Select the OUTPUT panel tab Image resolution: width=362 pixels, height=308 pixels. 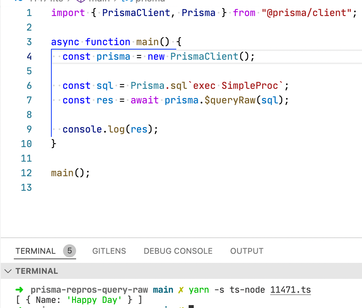(x=247, y=251)
